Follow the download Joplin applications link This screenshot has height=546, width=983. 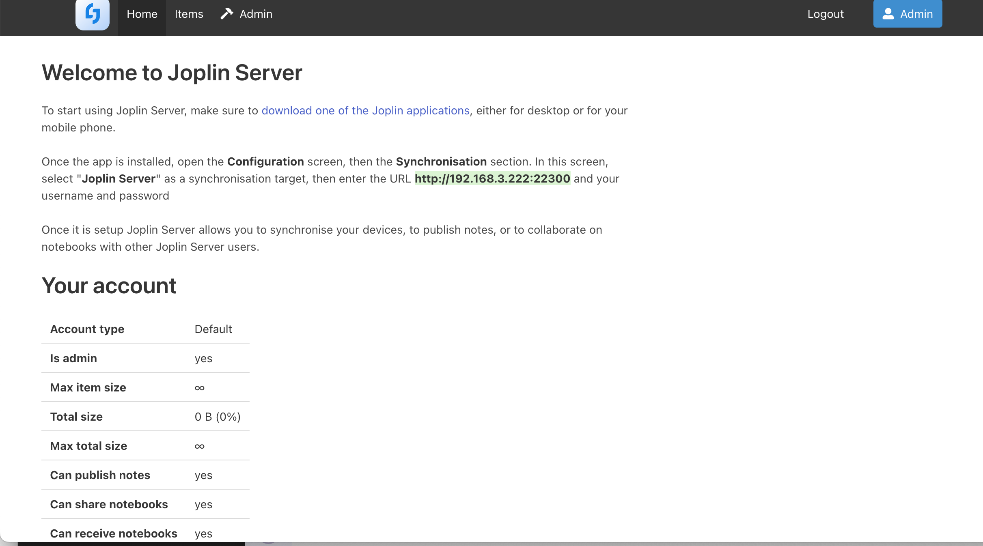(x=365, y=110)
